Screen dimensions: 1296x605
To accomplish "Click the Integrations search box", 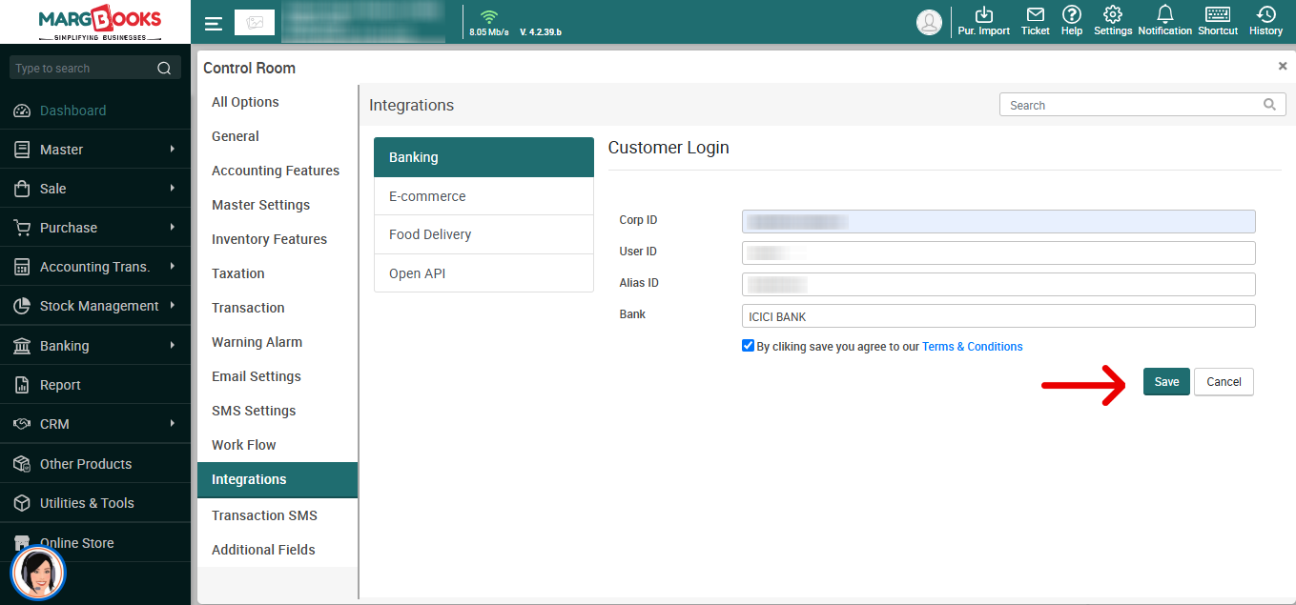I will tap(1142, 105).
